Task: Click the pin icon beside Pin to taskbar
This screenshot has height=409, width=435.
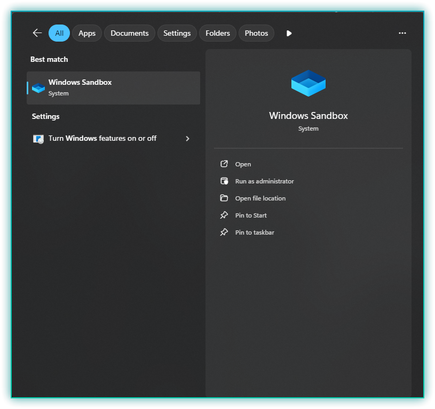Action: 224,232
